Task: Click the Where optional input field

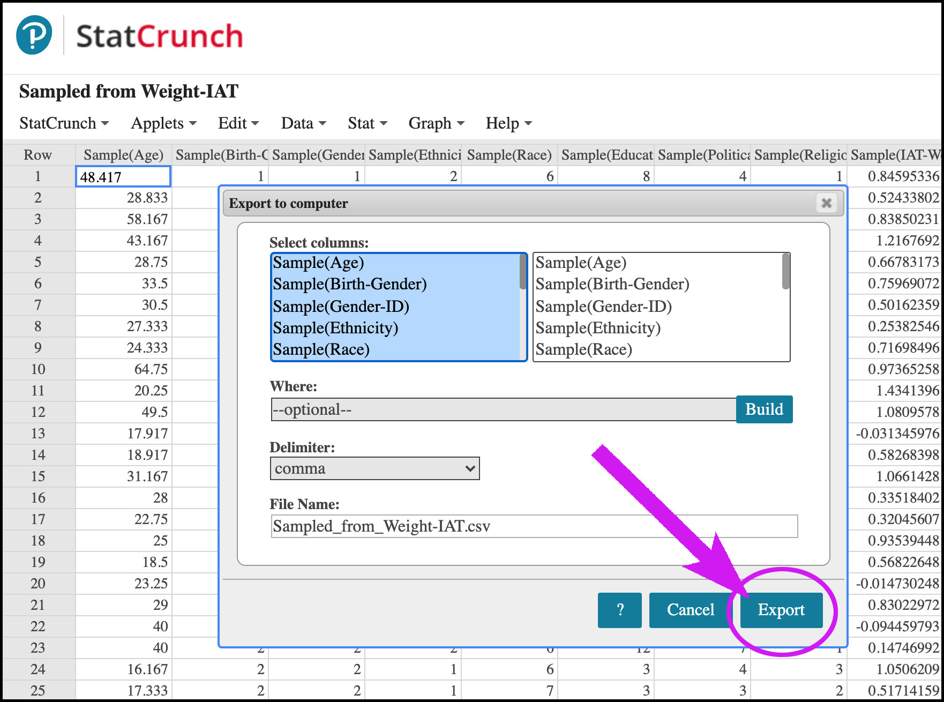Action: [x=504, y=409]
